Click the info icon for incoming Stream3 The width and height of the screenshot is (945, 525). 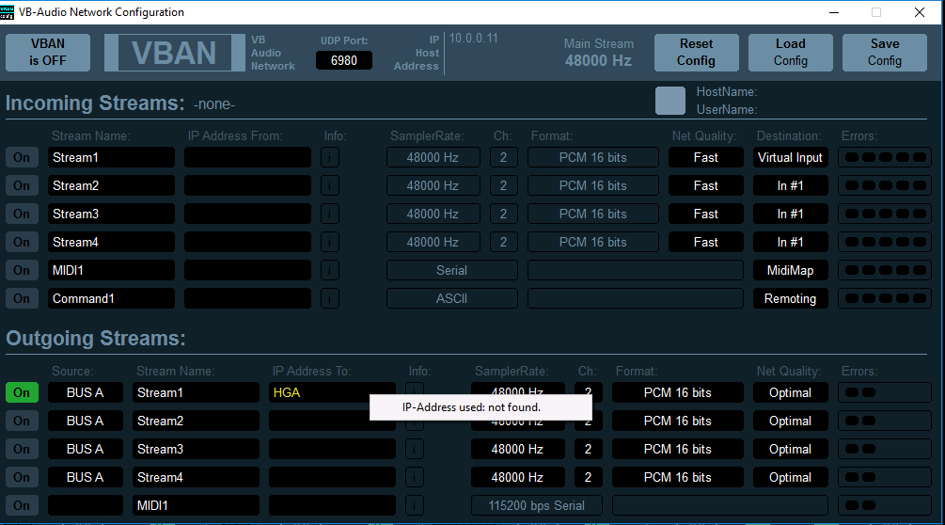coord(330,214)
